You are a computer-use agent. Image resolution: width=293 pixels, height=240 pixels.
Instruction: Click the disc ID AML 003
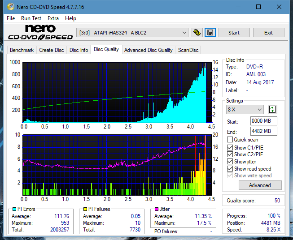click(256, 74)
